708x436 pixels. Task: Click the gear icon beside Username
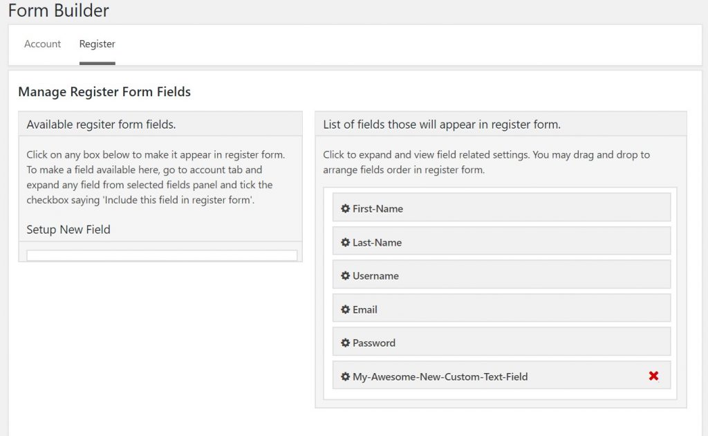pos(346,275)
